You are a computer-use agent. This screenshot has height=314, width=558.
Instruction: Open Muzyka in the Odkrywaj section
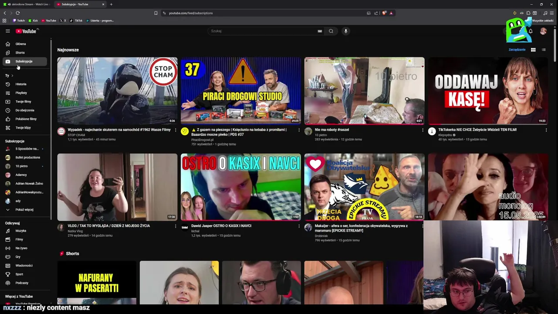[25, 231]
